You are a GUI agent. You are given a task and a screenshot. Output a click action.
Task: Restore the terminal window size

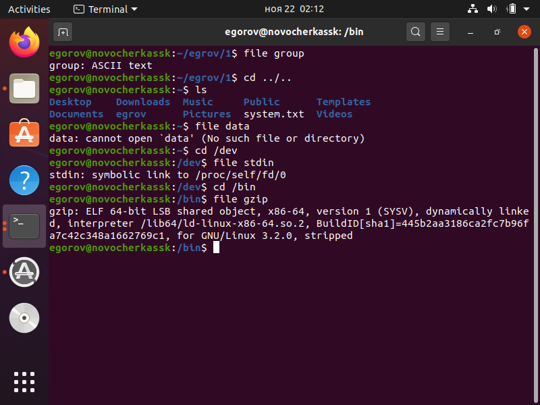click(x=497, y=32)
